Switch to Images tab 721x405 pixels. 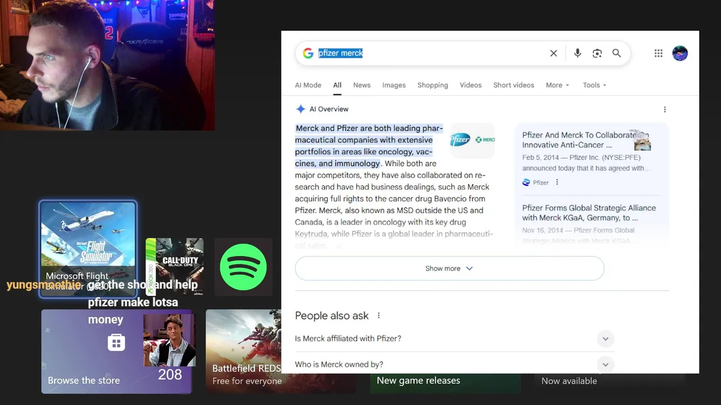point(394,85)
